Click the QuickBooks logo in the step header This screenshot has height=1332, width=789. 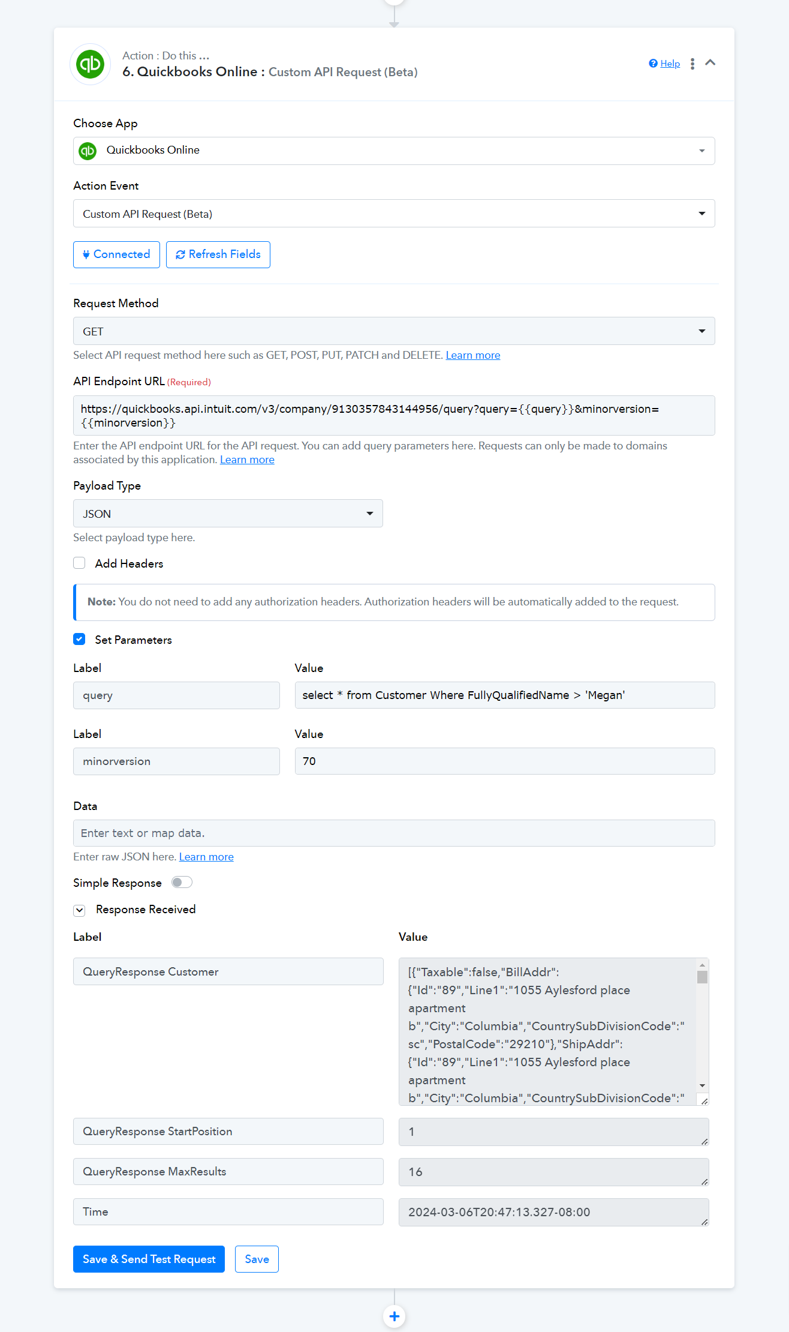pyautogui.click(x=91, y=64)
